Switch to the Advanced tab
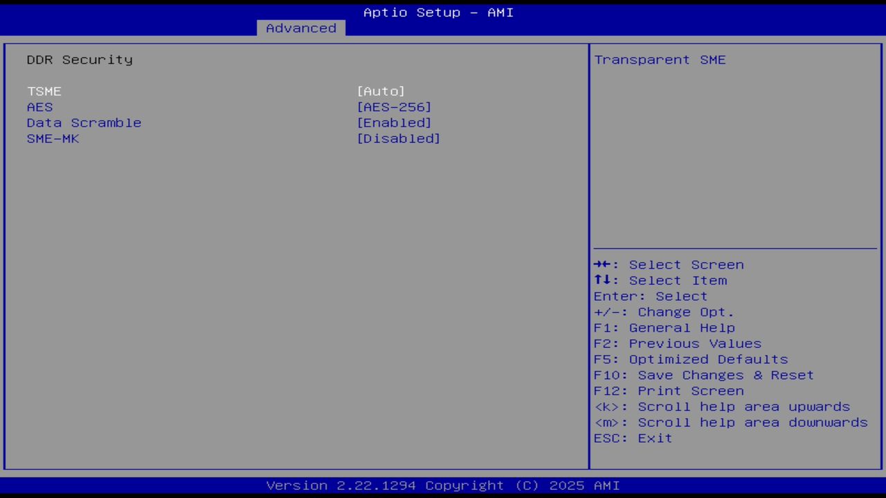The image size is (886, 498). 300,28
